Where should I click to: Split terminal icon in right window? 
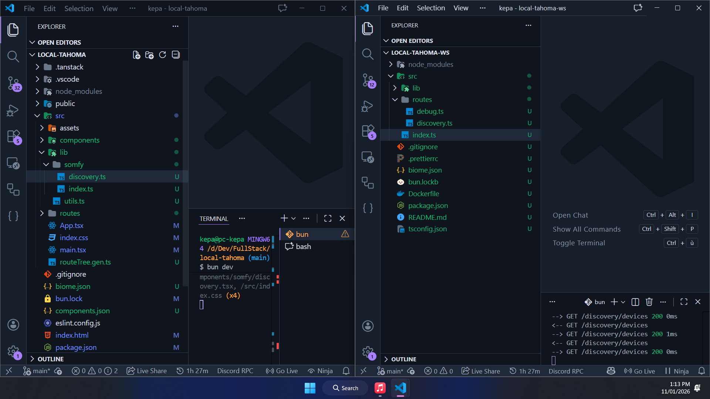pos(635,302)
